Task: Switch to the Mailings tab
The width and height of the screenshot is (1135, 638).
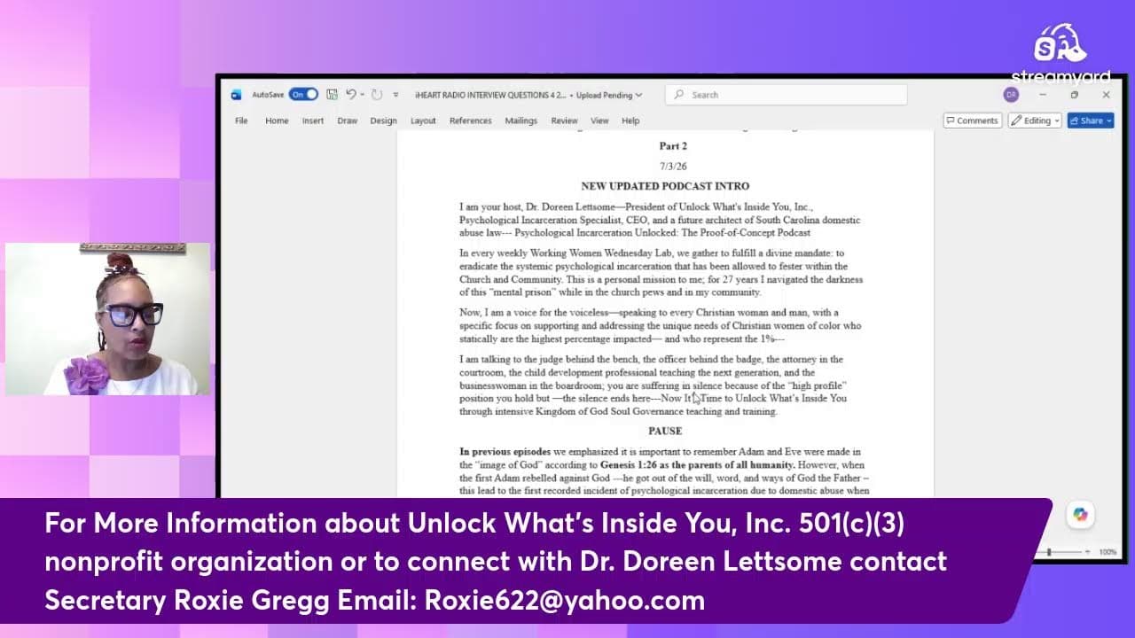Action: [x=521, y=121]
